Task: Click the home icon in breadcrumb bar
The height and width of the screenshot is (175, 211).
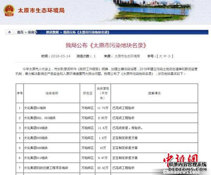Action: click(x=9, y=32)
